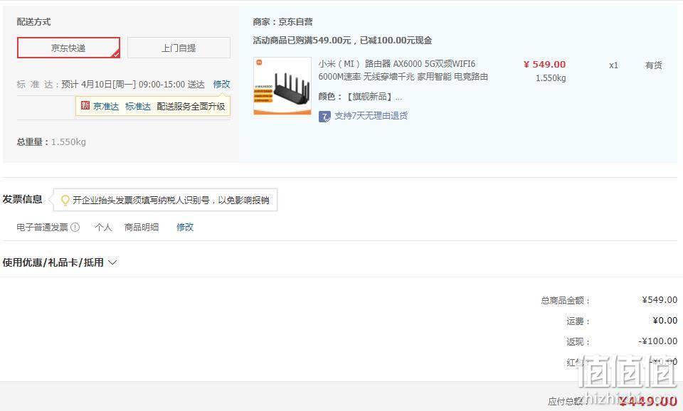Click the 有货 stock status

click(x=653, y=65)
